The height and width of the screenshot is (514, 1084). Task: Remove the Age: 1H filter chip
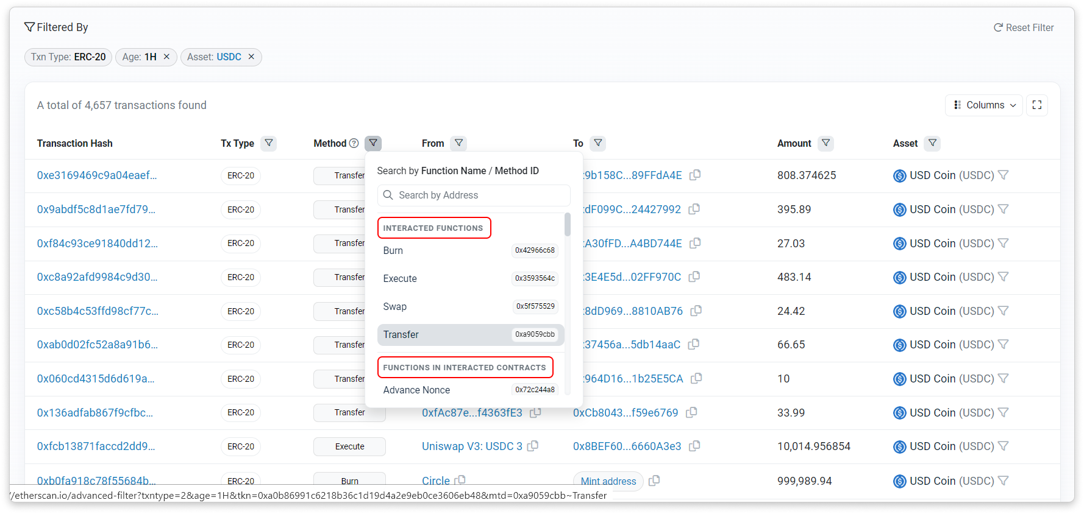166,57
